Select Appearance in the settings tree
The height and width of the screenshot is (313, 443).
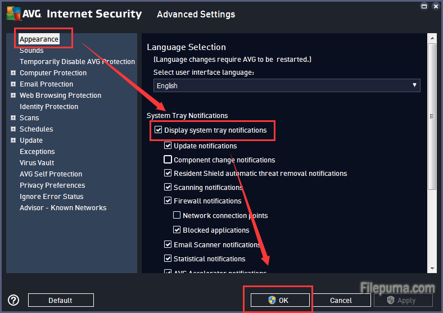(x=39, y=39)
